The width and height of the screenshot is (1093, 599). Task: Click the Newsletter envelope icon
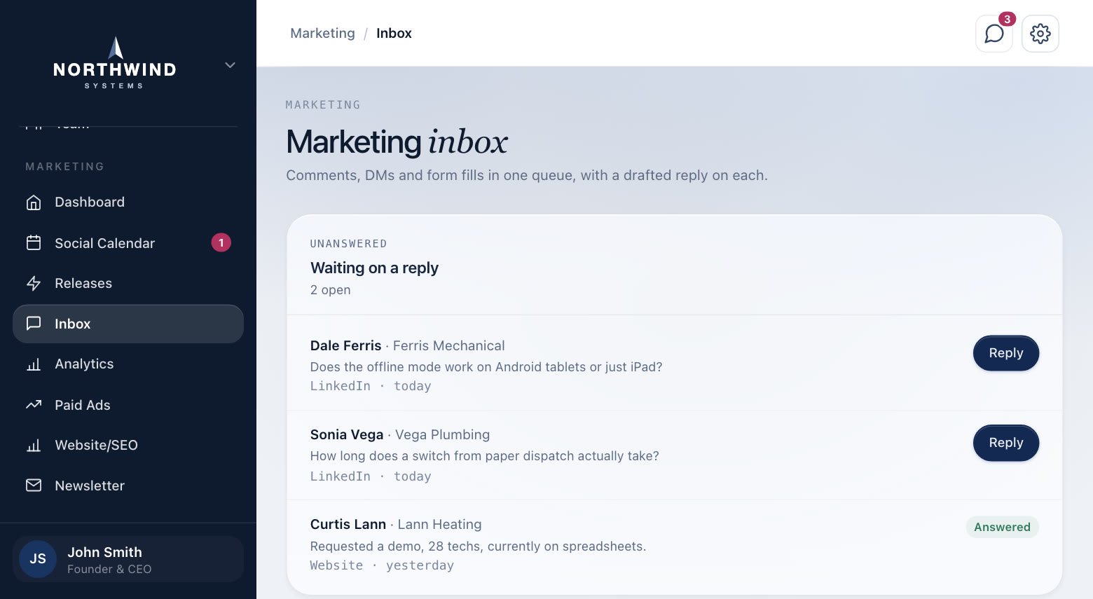[x=34, y=486]
